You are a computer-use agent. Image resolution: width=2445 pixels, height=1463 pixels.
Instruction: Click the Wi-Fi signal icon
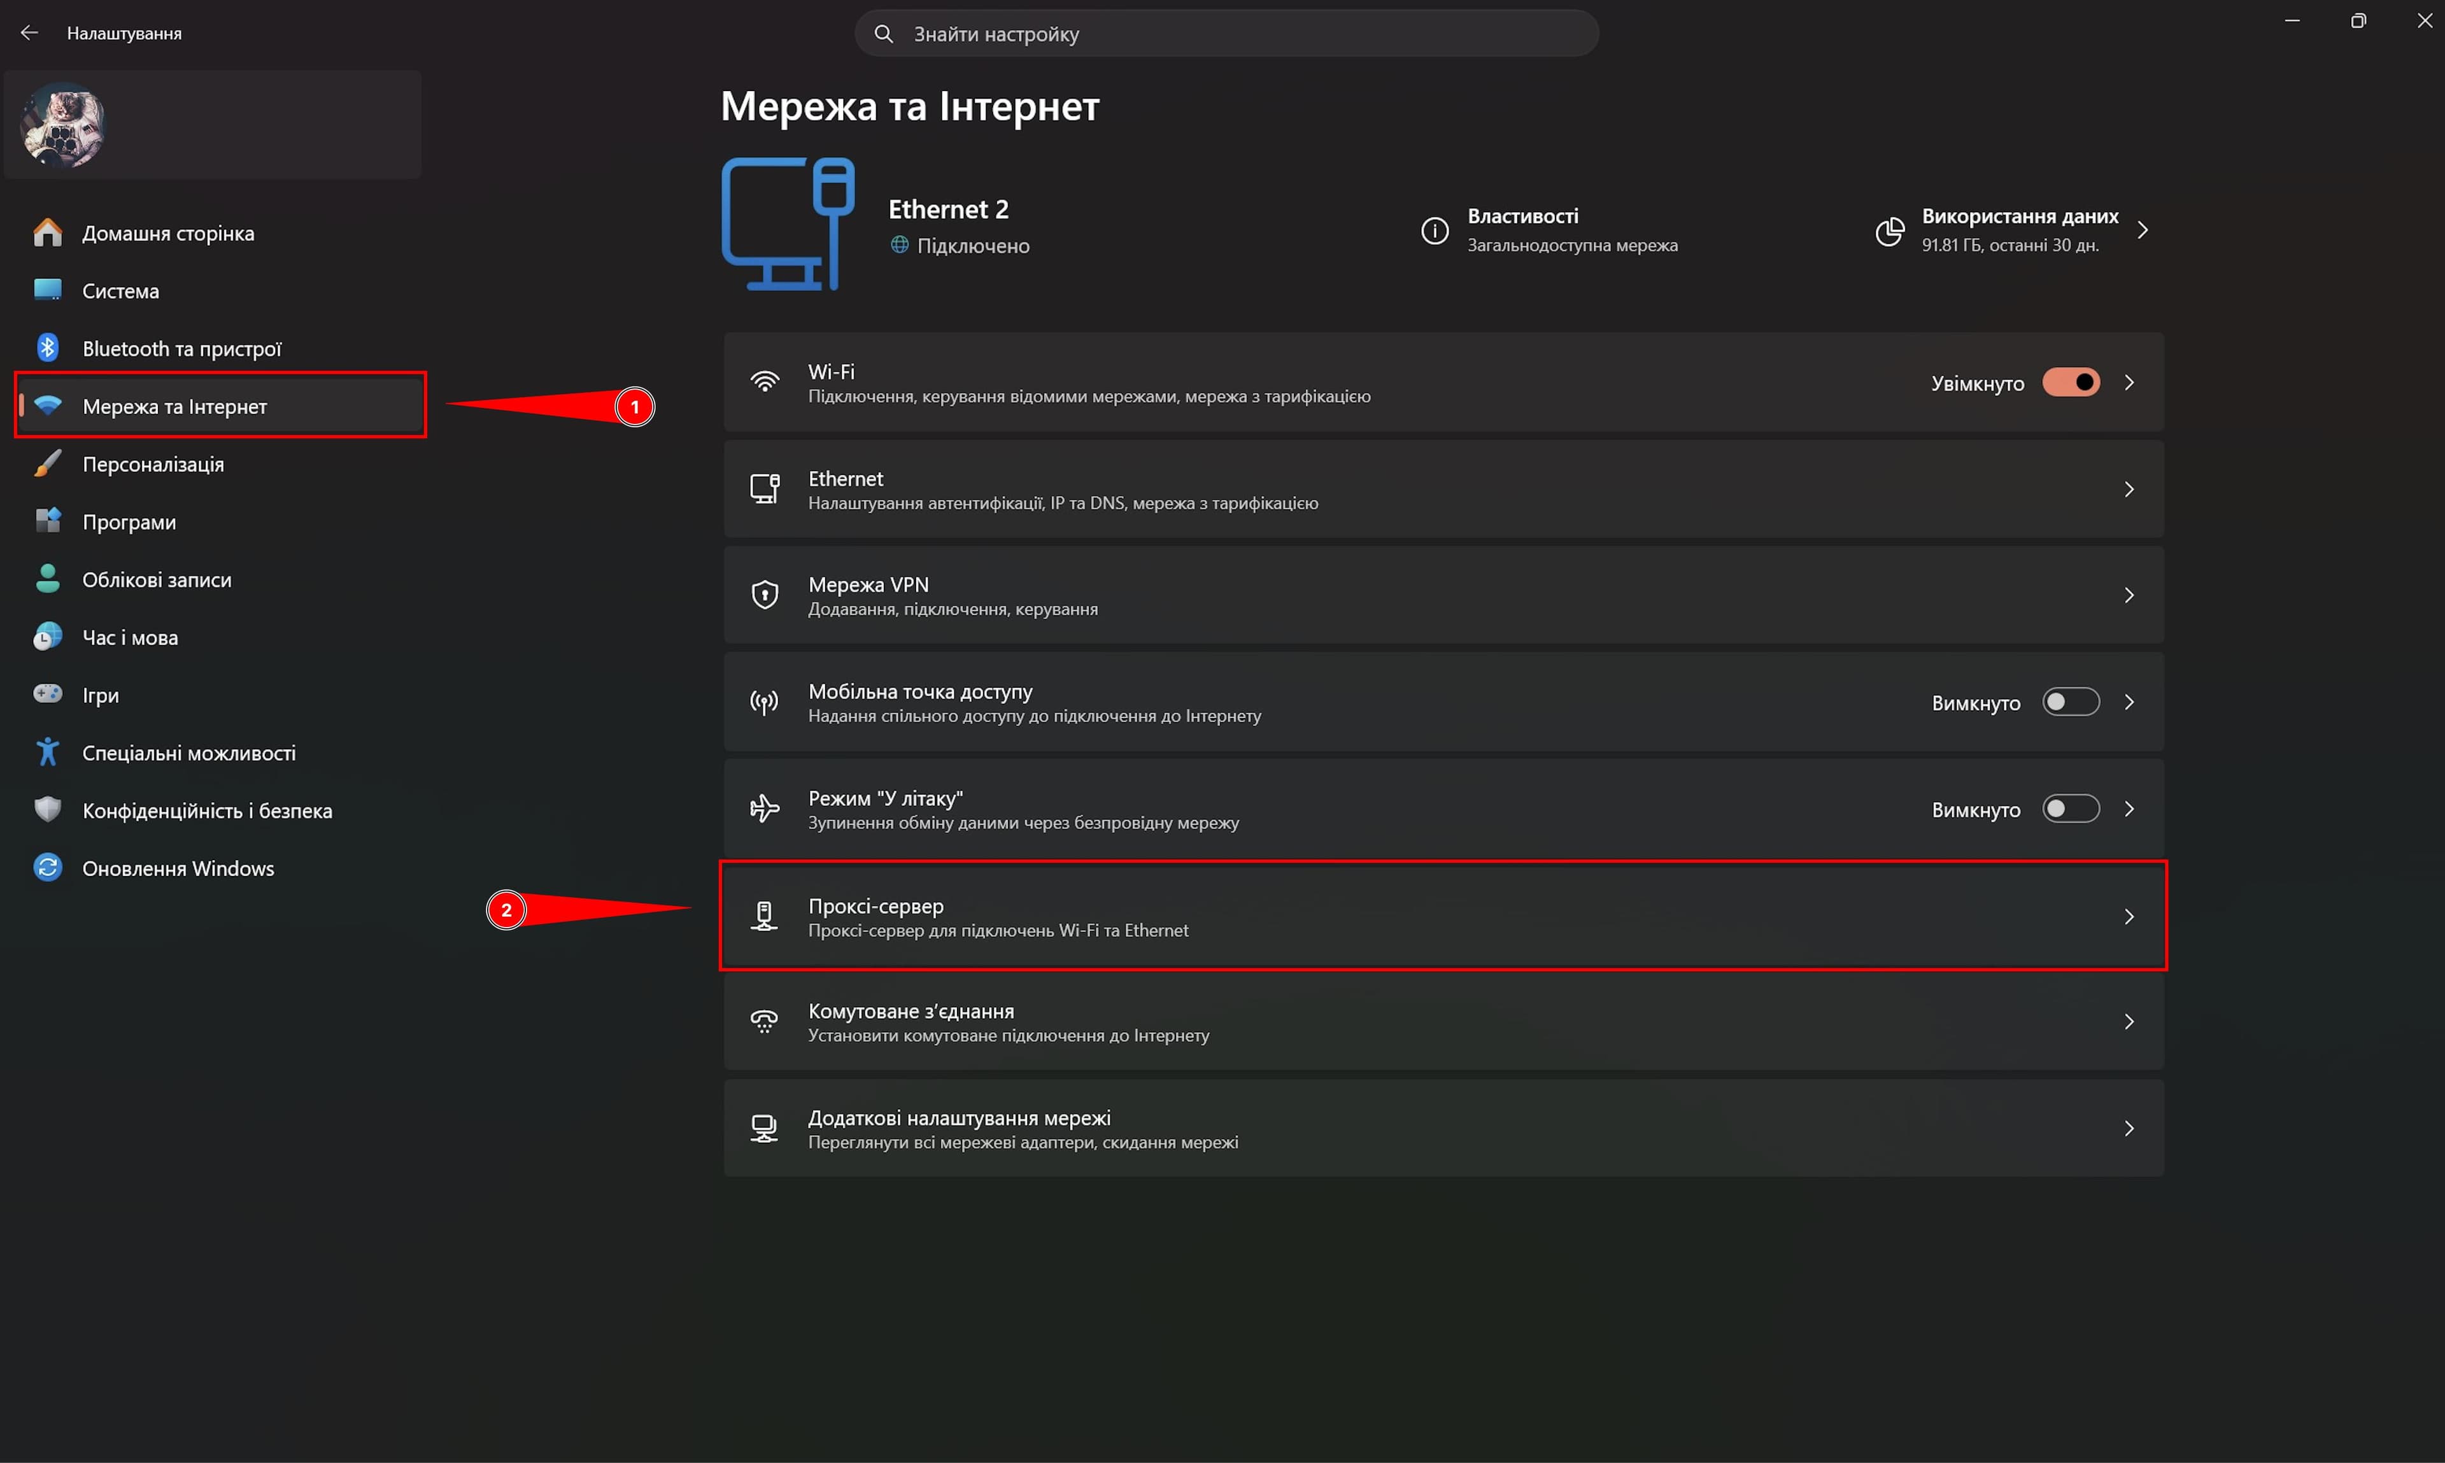(765, 381)
